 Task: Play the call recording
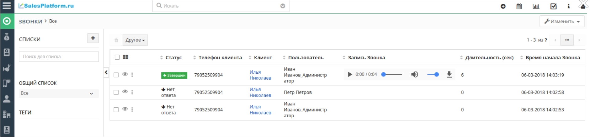pos(350,74)
